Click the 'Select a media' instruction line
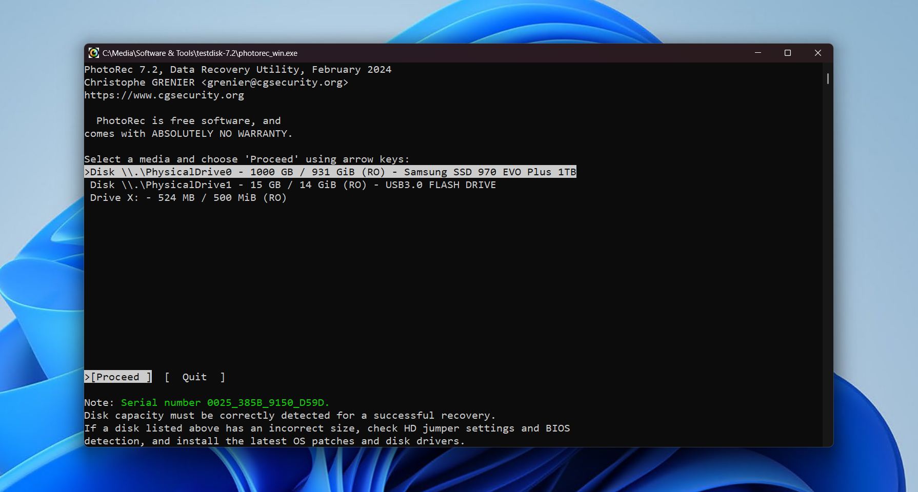Image resolution: width=918 pixels, height=492 pixels. pyautogui.click(x=247, y=159)
